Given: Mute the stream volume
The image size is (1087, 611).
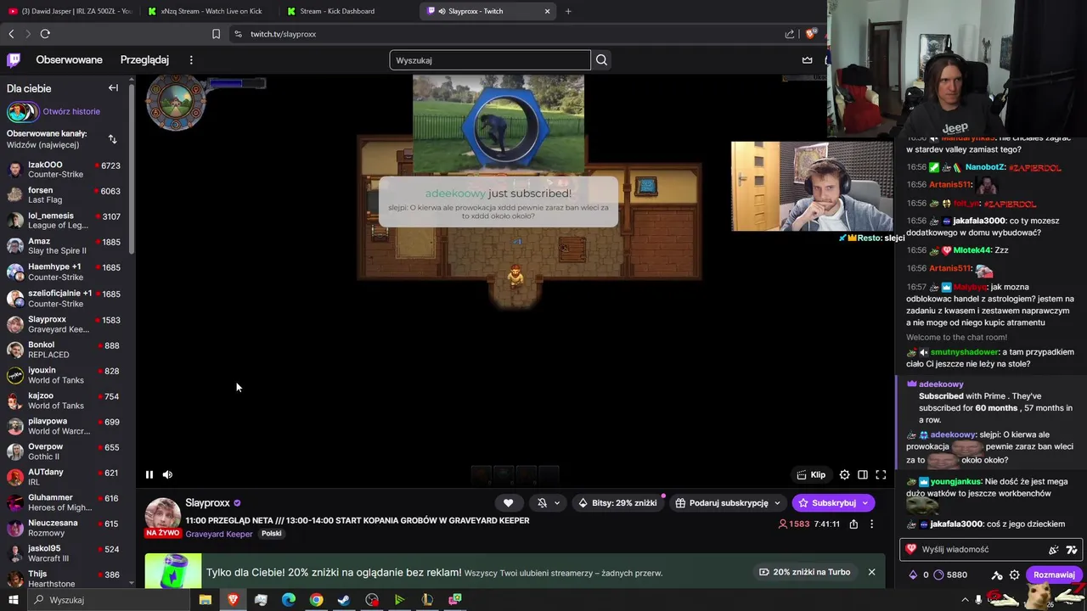Looking at the screenshot, I should [x=167, y=474].
